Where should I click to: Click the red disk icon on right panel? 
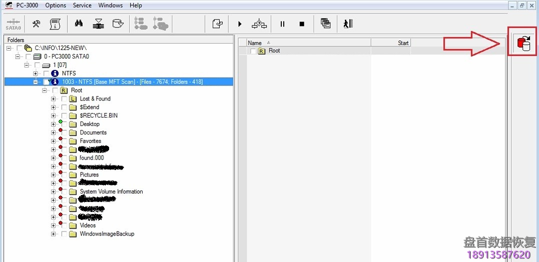pyautogui.click(x=523, y=43)
